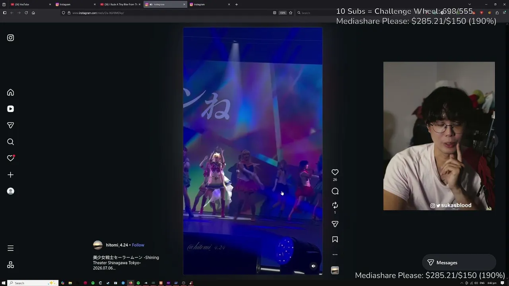Screen dimensions: 509x286
Task: Open hitomi_4.24 profile name link
Action: point(117,245)
